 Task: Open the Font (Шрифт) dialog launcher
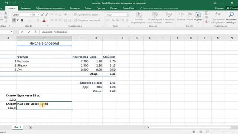click(x=48, y=26)
